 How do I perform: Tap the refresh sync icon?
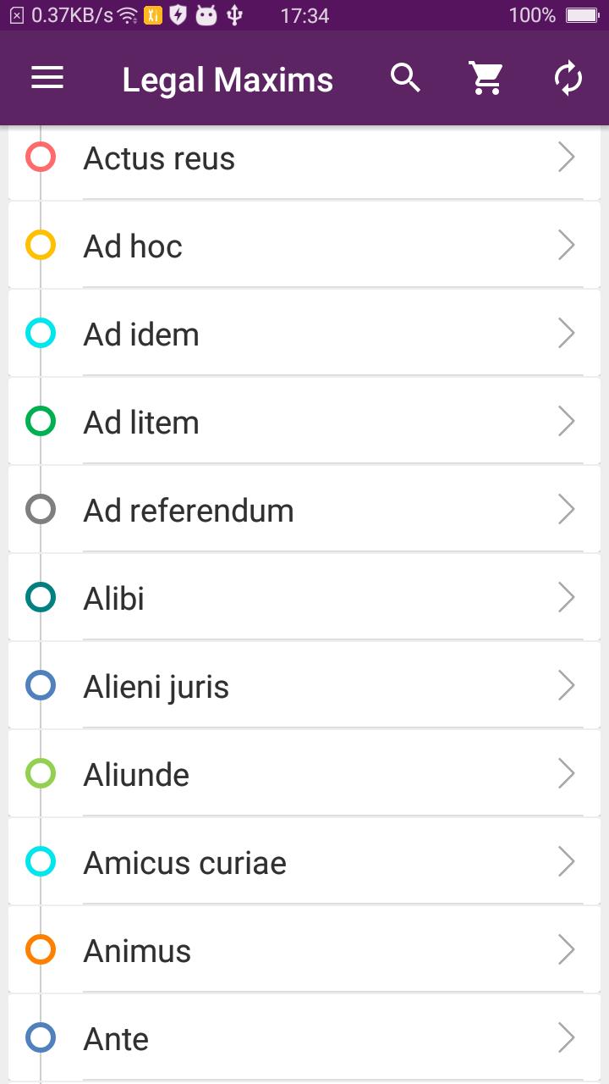click(x=568, y=79)
